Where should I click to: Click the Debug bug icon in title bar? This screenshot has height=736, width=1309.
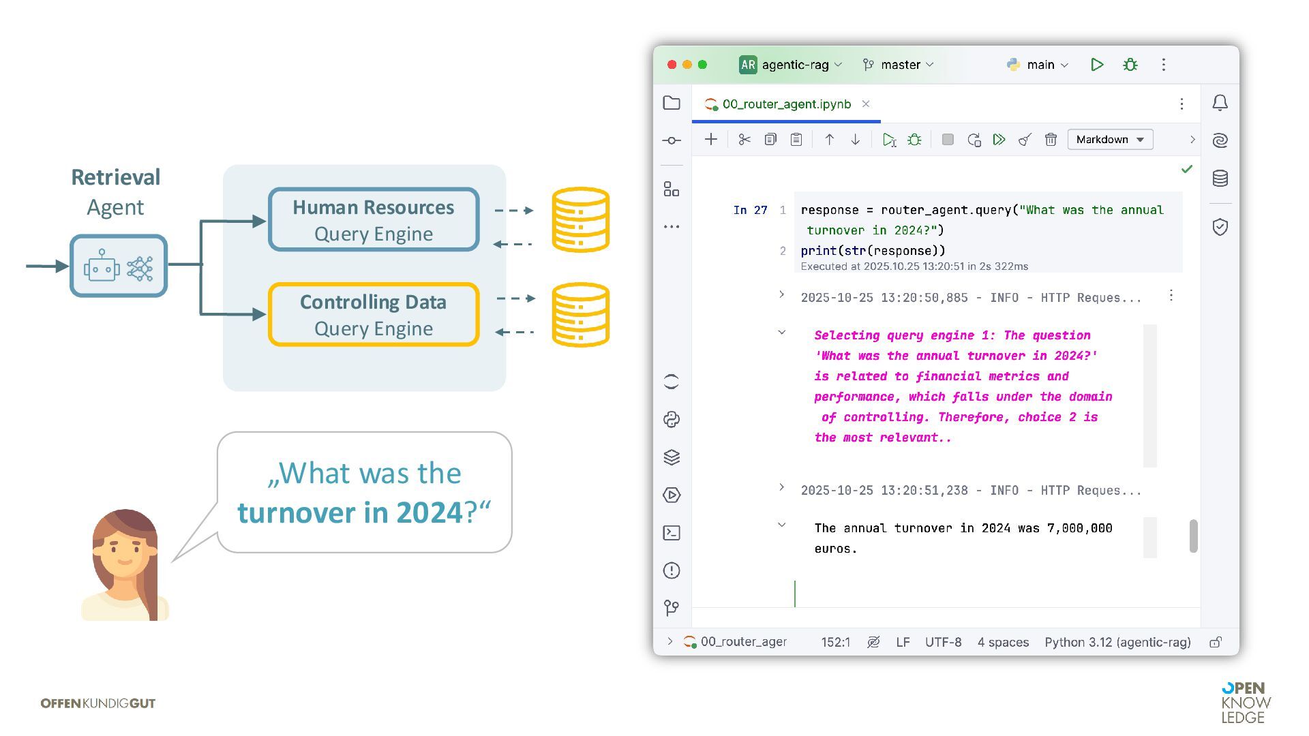click(1130, 65)
